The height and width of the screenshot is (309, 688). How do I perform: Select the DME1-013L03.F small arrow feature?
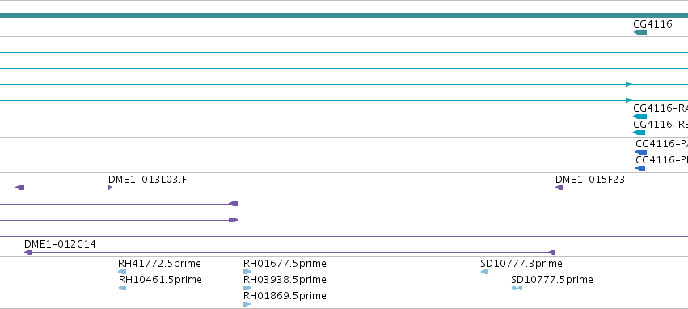pyautogui.click(x=110, y=188)
